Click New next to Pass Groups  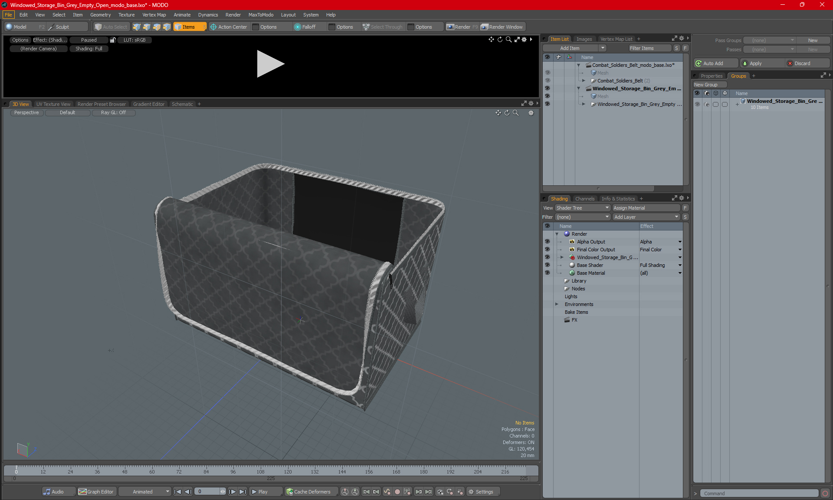813,40
